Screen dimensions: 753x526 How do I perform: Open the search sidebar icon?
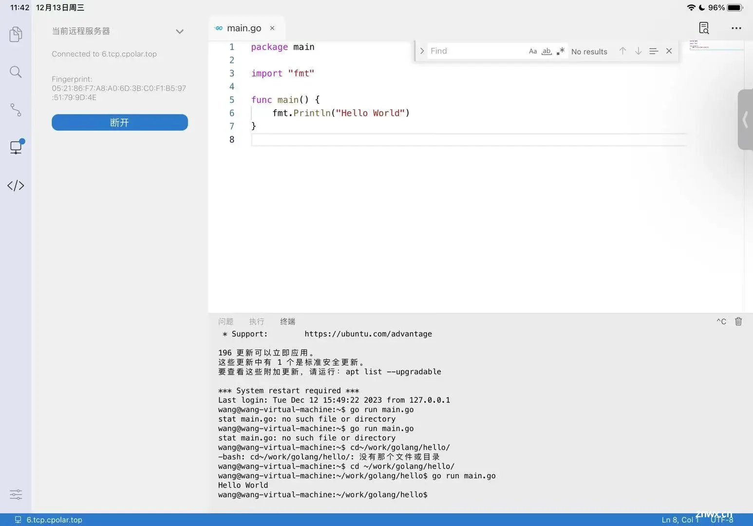point(16,72)
